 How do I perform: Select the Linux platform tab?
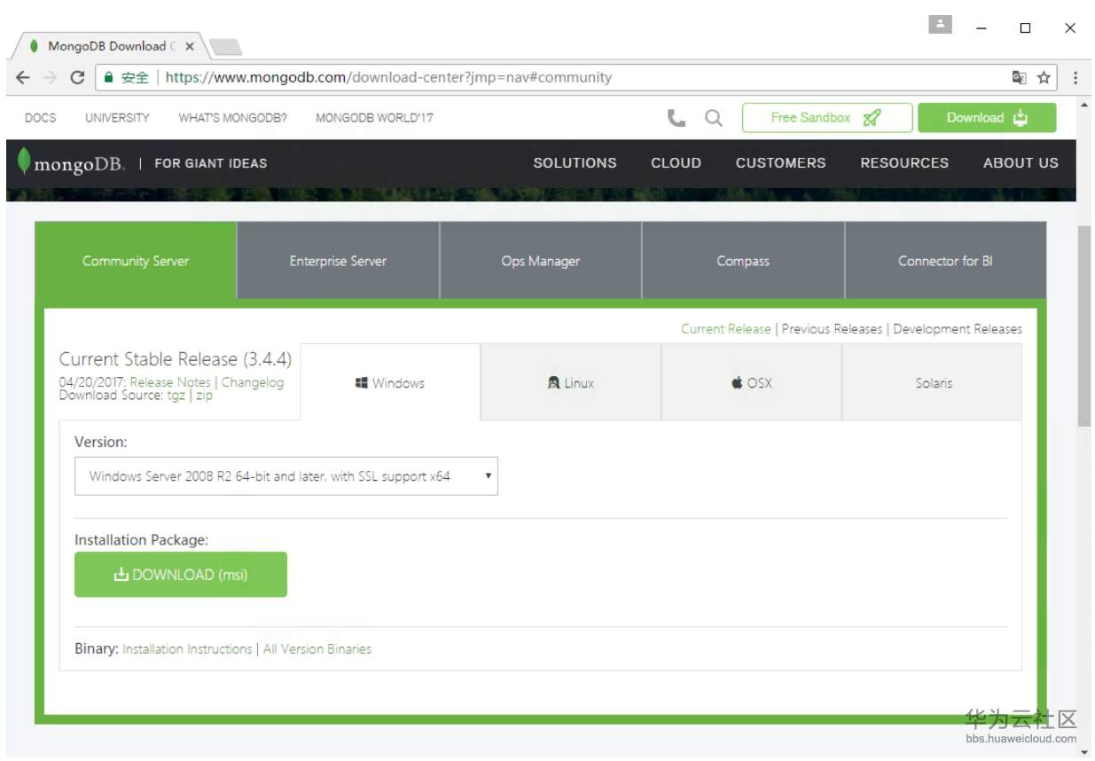click(571, 383)
